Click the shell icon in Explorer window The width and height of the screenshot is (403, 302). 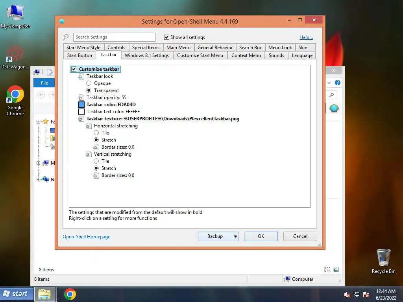point(334,109)
